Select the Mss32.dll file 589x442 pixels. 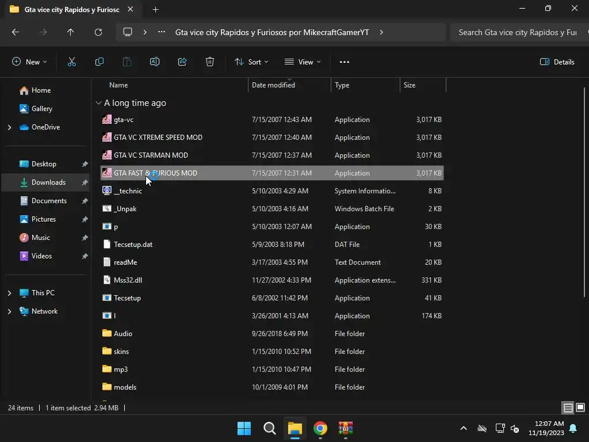tap(272, 280)
